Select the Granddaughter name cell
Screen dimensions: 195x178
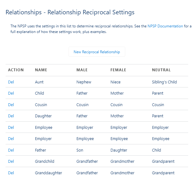[48, 173]
